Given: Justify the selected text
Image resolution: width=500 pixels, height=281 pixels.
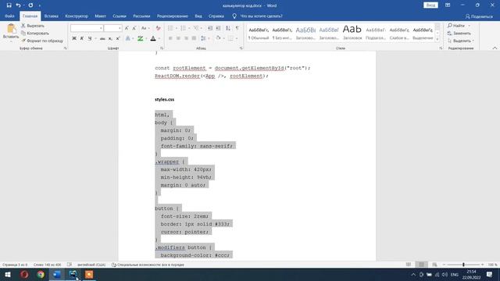Looking at the screenshot, I should 194,38.
